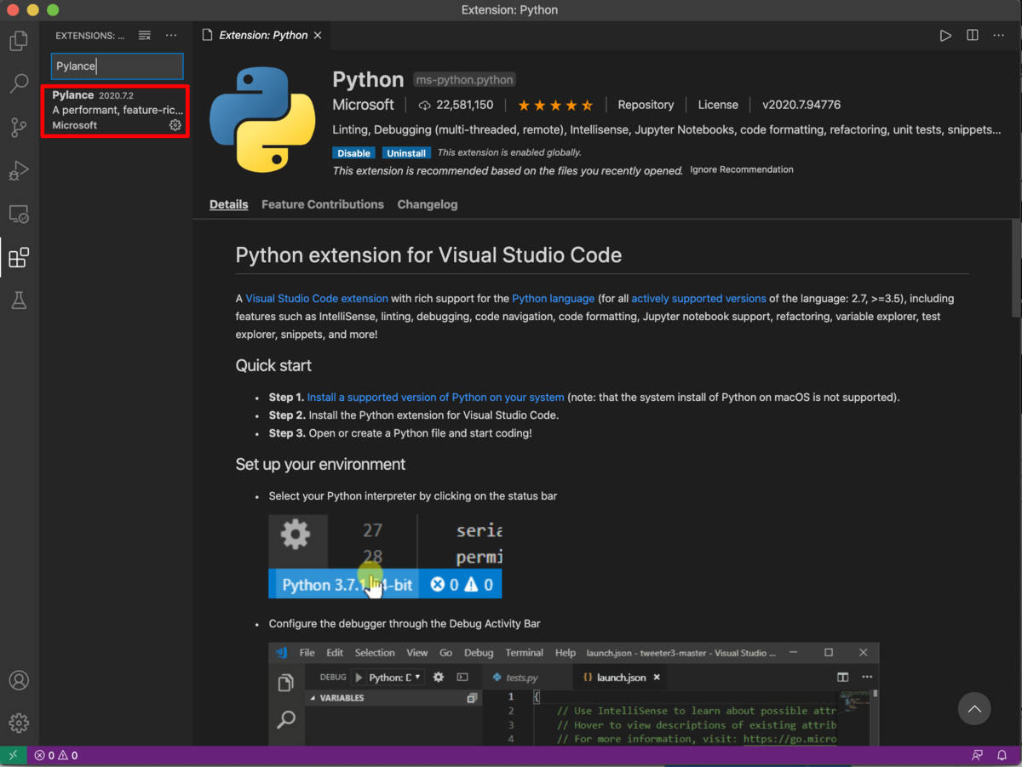The height and width of the screenshot is (767, 1022).
Task: Open the Source Control view
Action: 19,128
